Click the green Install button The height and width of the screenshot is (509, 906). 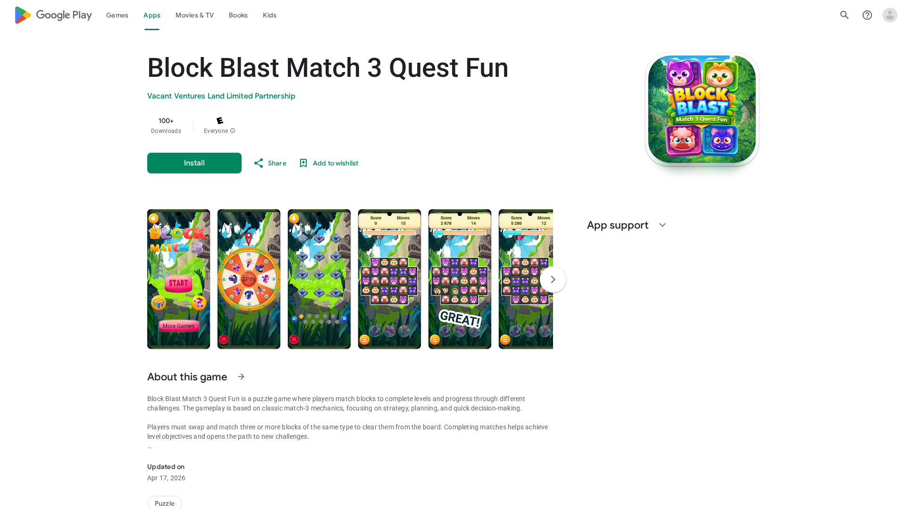(x=194, y=163)
